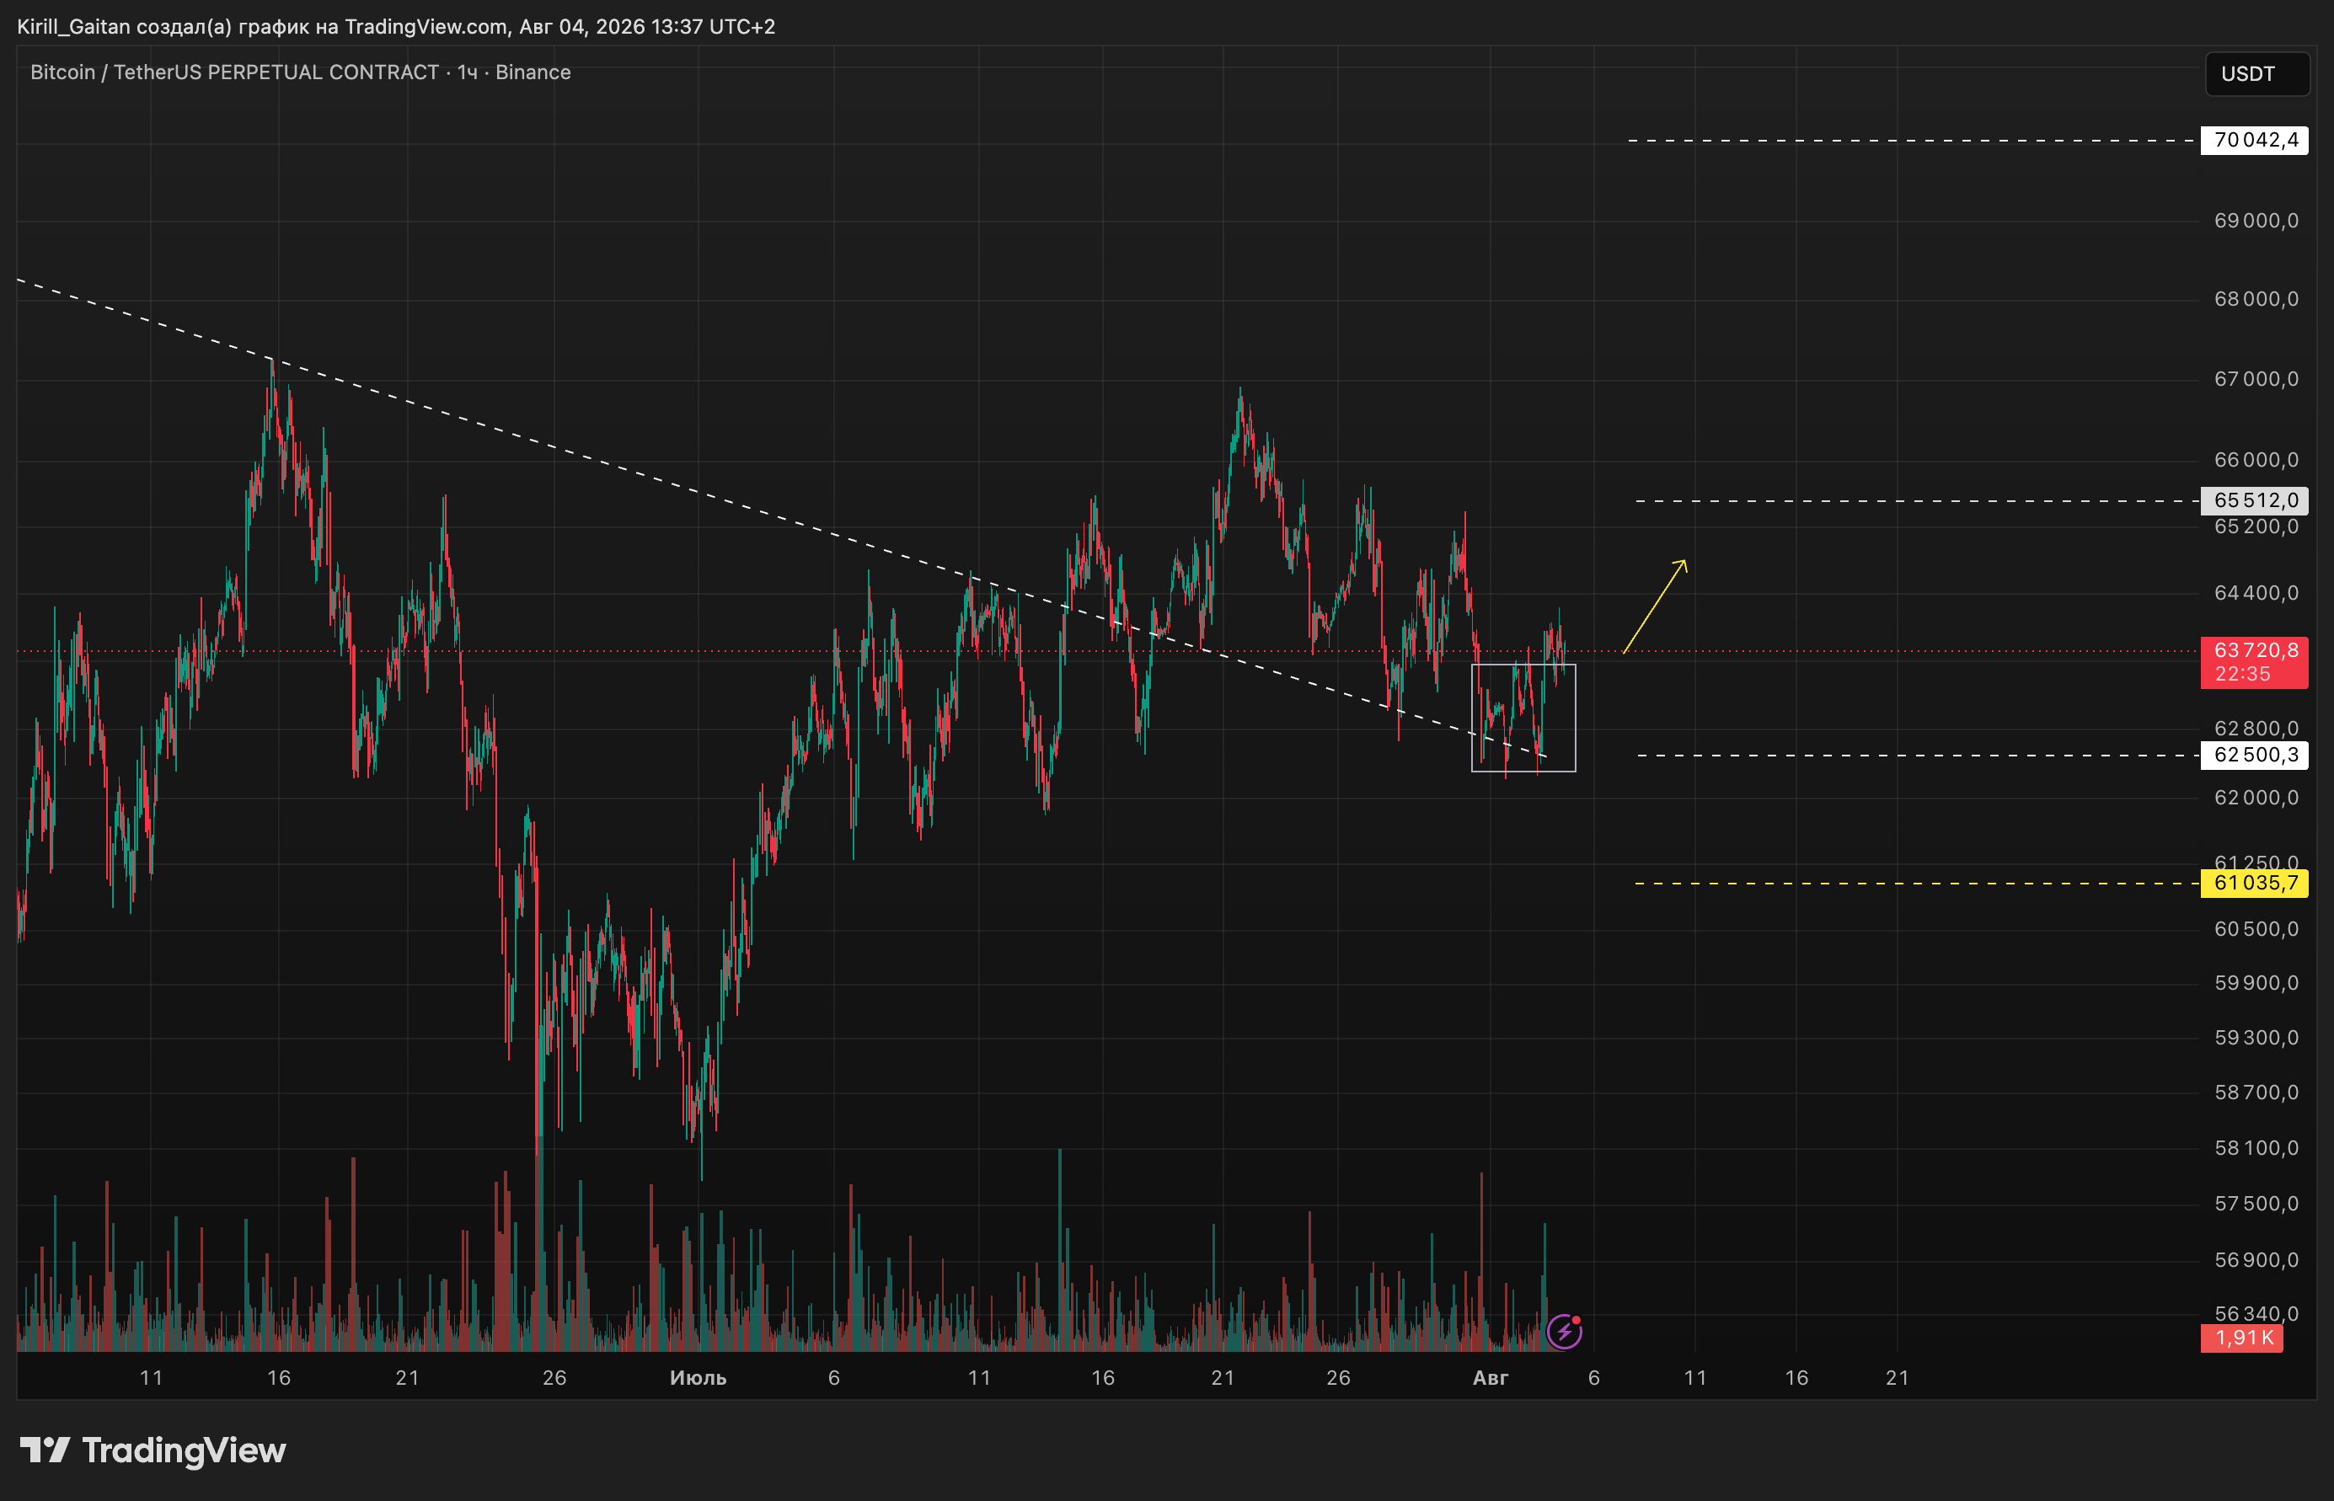
Task: Click 58 100,0 on the price scale
Action: 2256,1148
